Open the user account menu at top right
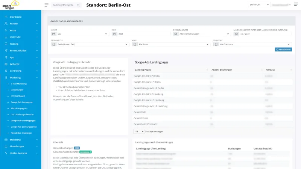301x169 pixels. [x=281, y=5]
